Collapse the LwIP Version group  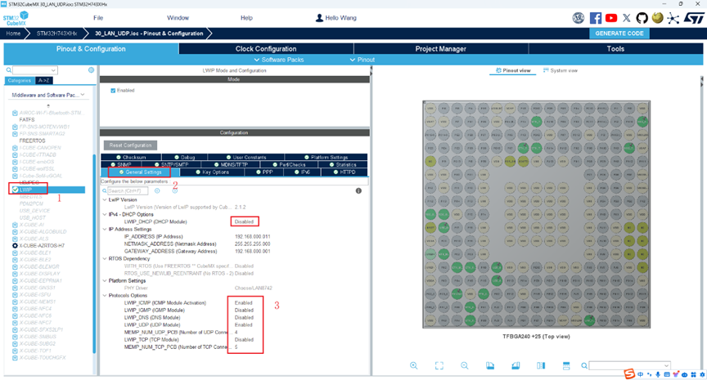pyautogui.click(x=105, y=200)
